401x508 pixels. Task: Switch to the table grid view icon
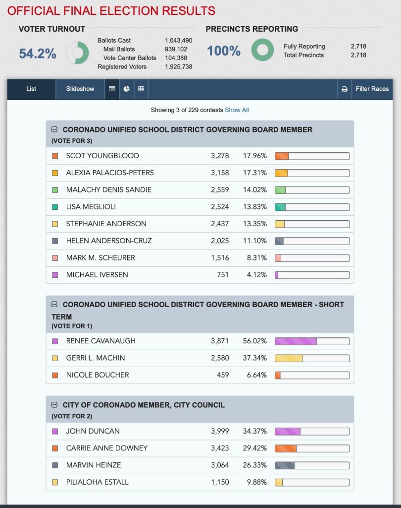point(141,89)
